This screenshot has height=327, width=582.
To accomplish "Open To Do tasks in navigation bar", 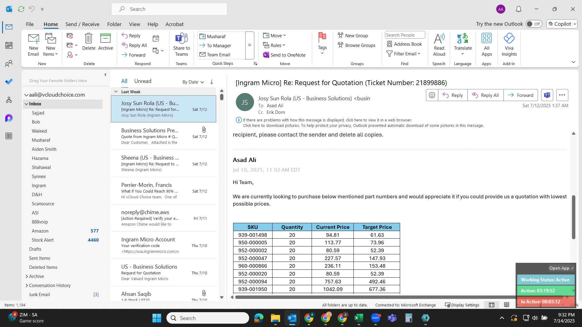I will tap(9, 82).
